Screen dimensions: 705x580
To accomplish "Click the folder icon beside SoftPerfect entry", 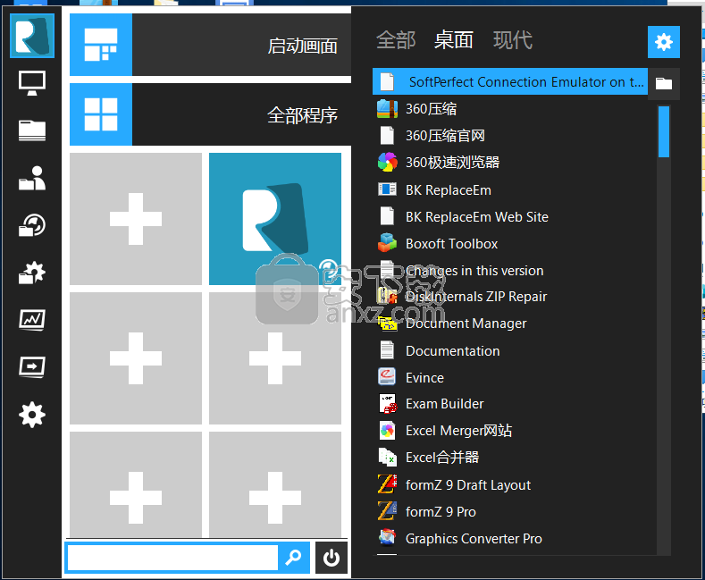I will tap(664, 83).
